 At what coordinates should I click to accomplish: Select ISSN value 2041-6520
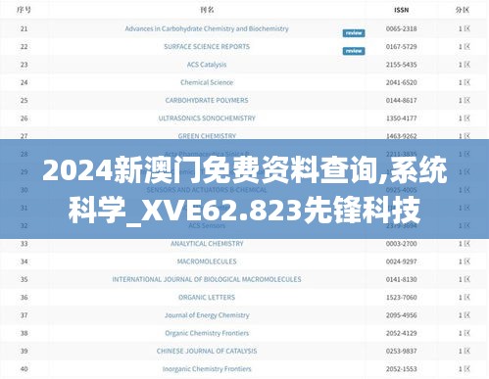(401, 82)
